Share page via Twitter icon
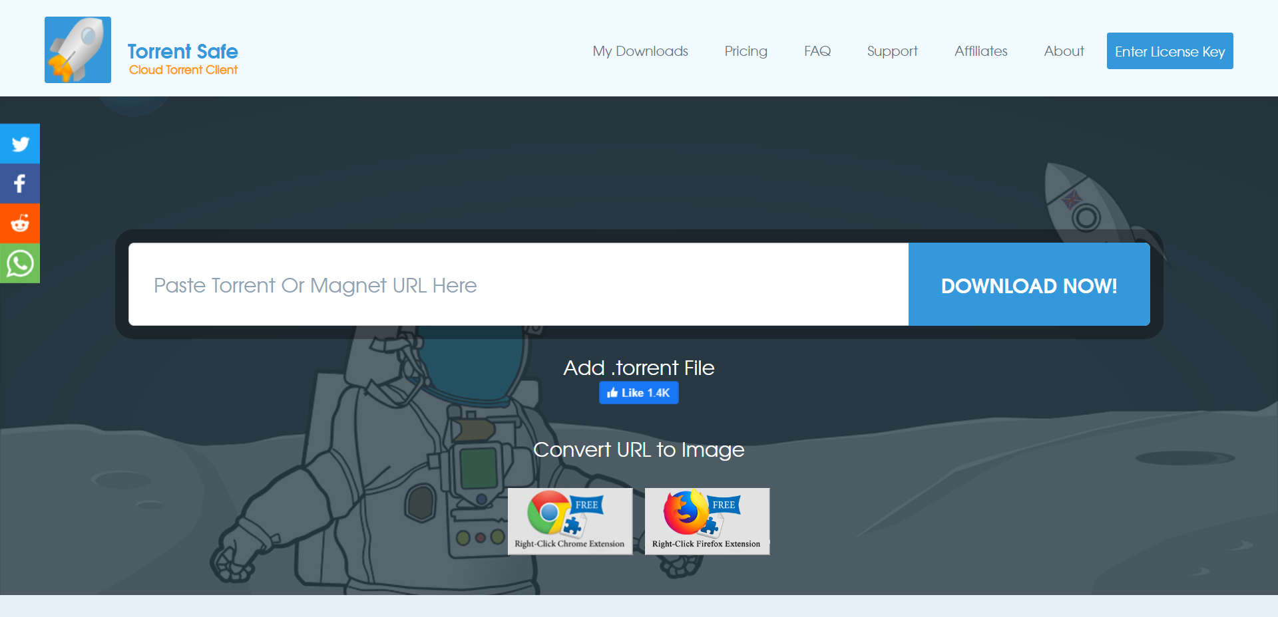 tap(20, 144)
